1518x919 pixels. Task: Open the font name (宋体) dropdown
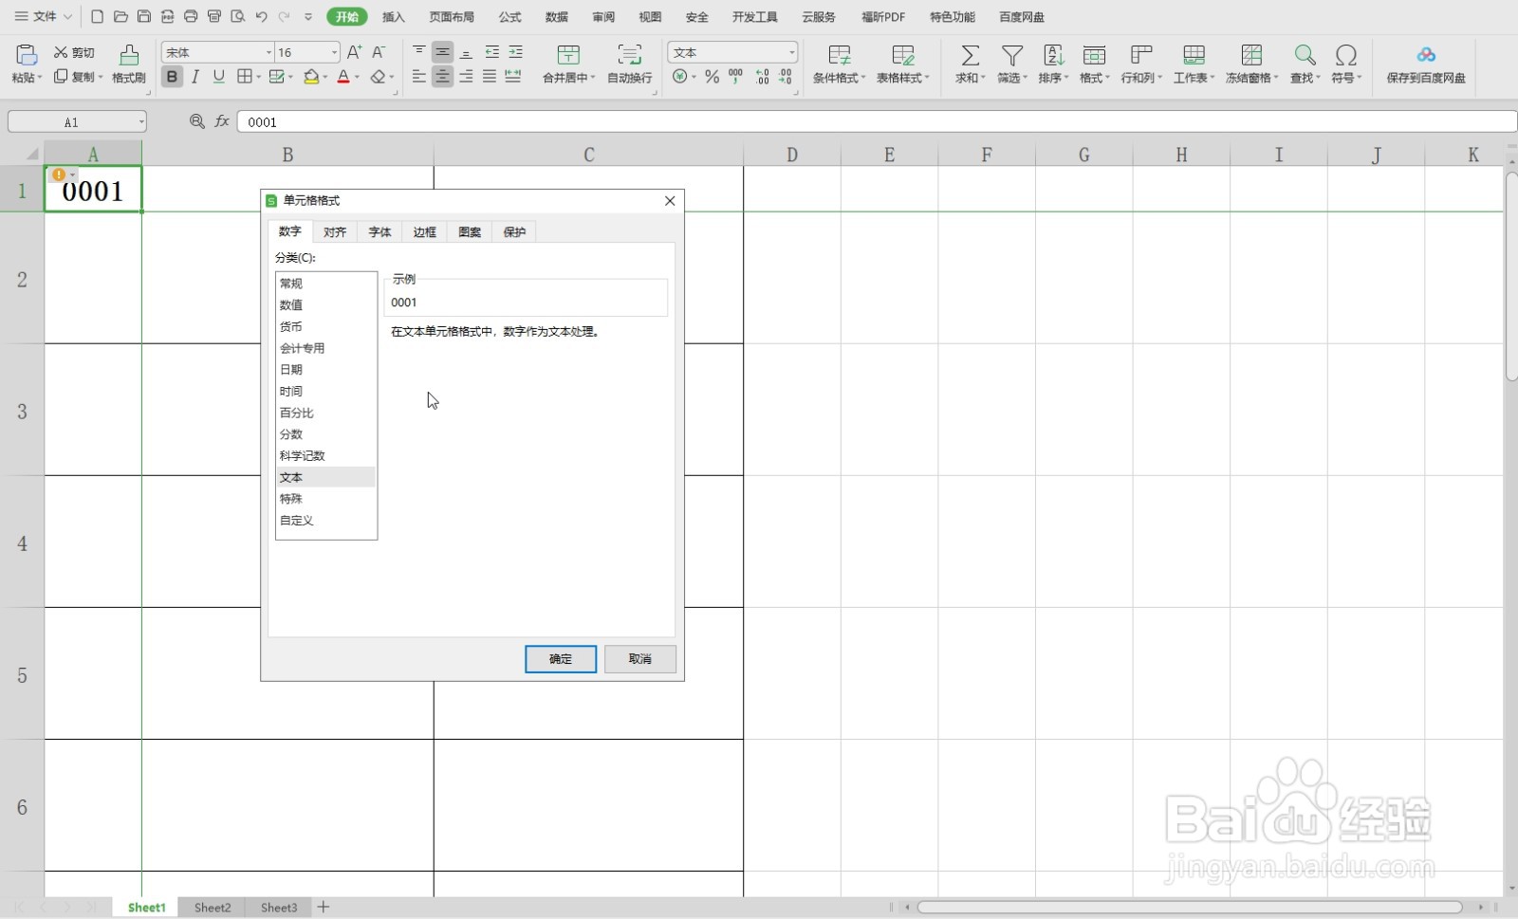point(268,52)
